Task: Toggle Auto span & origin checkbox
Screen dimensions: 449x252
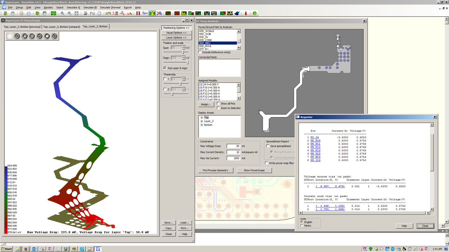Action: [165, 68]
